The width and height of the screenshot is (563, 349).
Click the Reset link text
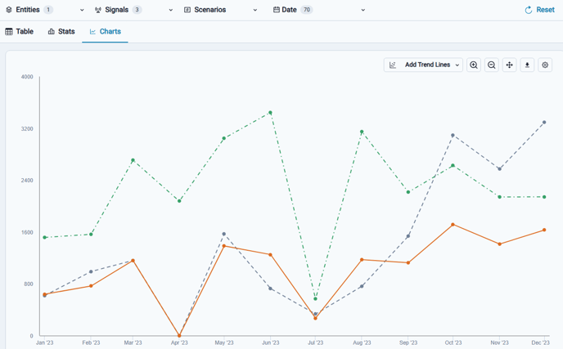click(x=545, y=10)
